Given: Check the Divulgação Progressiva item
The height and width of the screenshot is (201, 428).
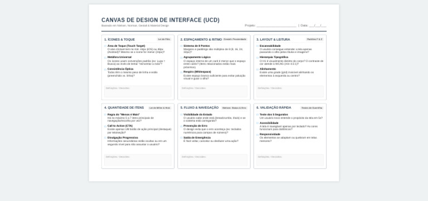Looking at the screenshot, I should coord(105,138).
